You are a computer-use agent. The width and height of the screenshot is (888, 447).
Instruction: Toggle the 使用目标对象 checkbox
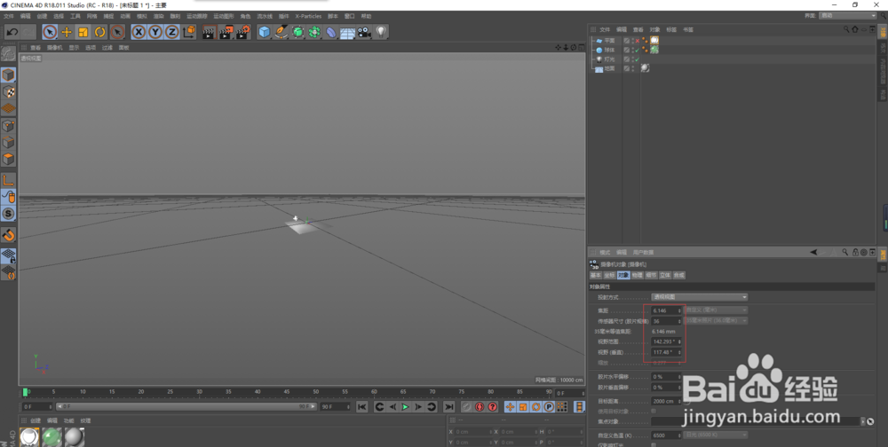click(654, 412)
